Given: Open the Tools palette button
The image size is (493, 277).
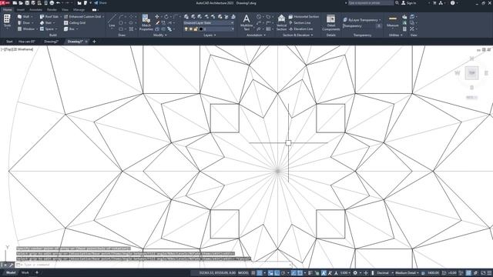Looking at the screenshot, I should [x=7, y=22].
